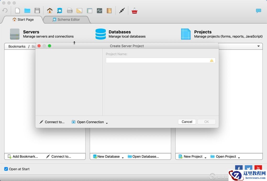Viewport: 267px width, 181px height.
Task: Cancel the Create Server Project dialog
Action: pos(187,122)
